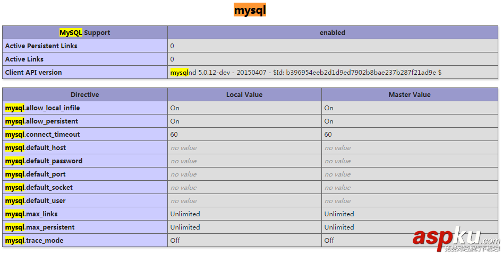Select the mysql.default_host directive
The height and width of the screenshot is (255, 503).
tap(36, 148)
